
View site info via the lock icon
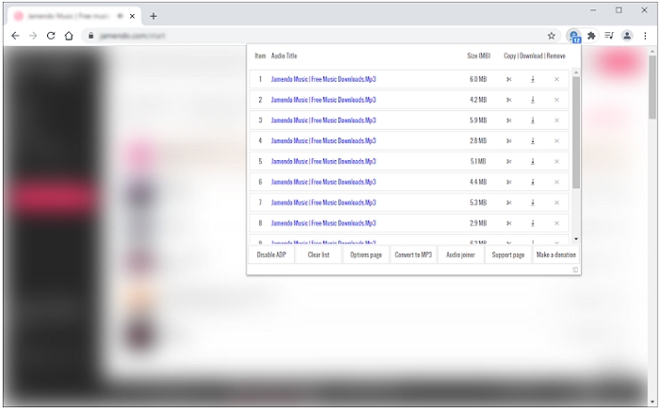(91, 36)
